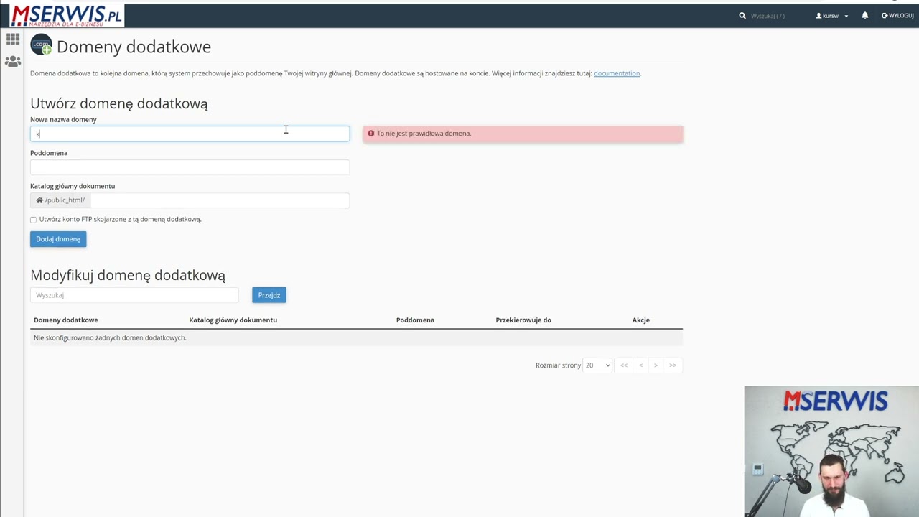The width and height of the screenshot is (919, 517).
Task: Open notifications bell icon
Action: click(x=864, y=16)
